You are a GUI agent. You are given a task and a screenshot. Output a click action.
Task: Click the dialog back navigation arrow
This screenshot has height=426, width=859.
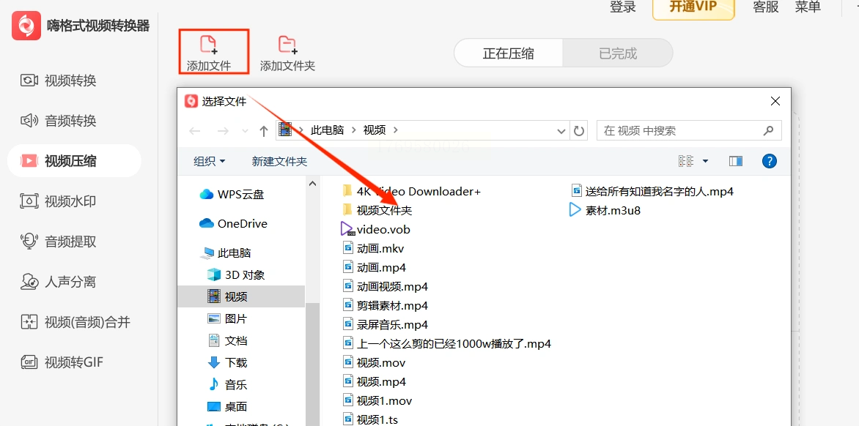point(195,131)
